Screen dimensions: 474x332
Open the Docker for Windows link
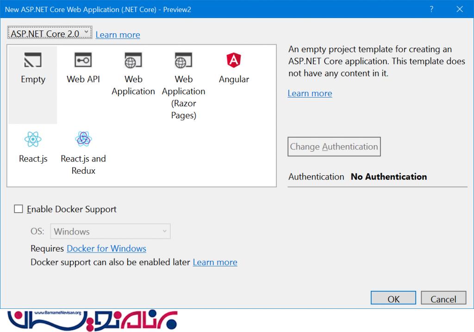tap(106, 248)
